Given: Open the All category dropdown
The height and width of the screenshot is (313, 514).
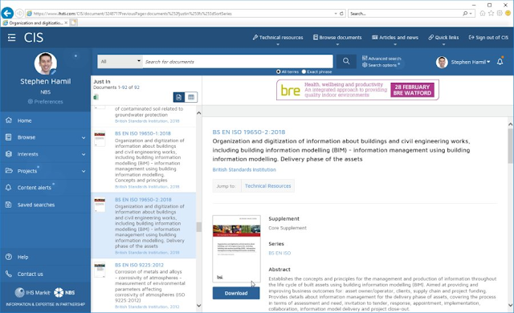Looking at the screenshot, I should click(x=120, y=61).
